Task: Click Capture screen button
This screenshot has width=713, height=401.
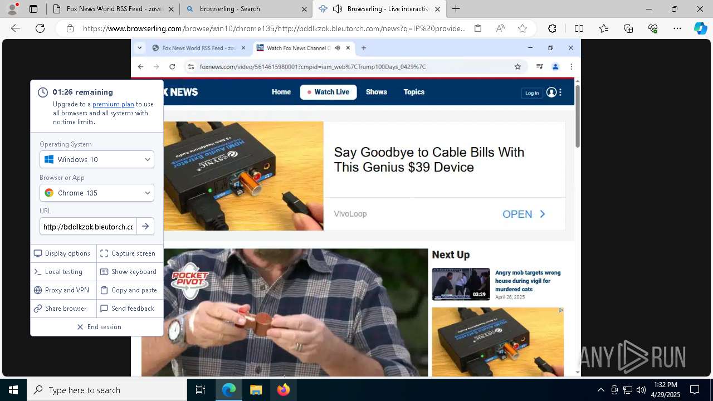Action: 130,253
